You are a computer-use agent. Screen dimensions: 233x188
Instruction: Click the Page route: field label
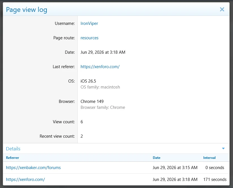coord(64,38)
